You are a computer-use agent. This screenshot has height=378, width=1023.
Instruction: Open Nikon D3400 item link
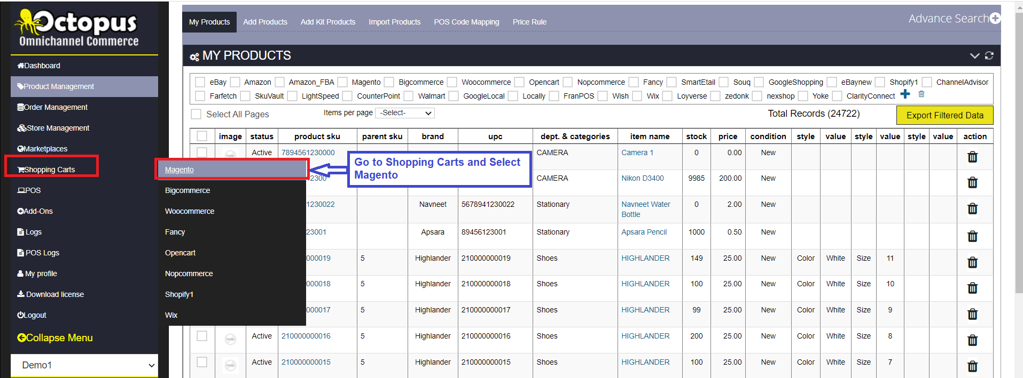pyautogui.click(x=643, y=178)
